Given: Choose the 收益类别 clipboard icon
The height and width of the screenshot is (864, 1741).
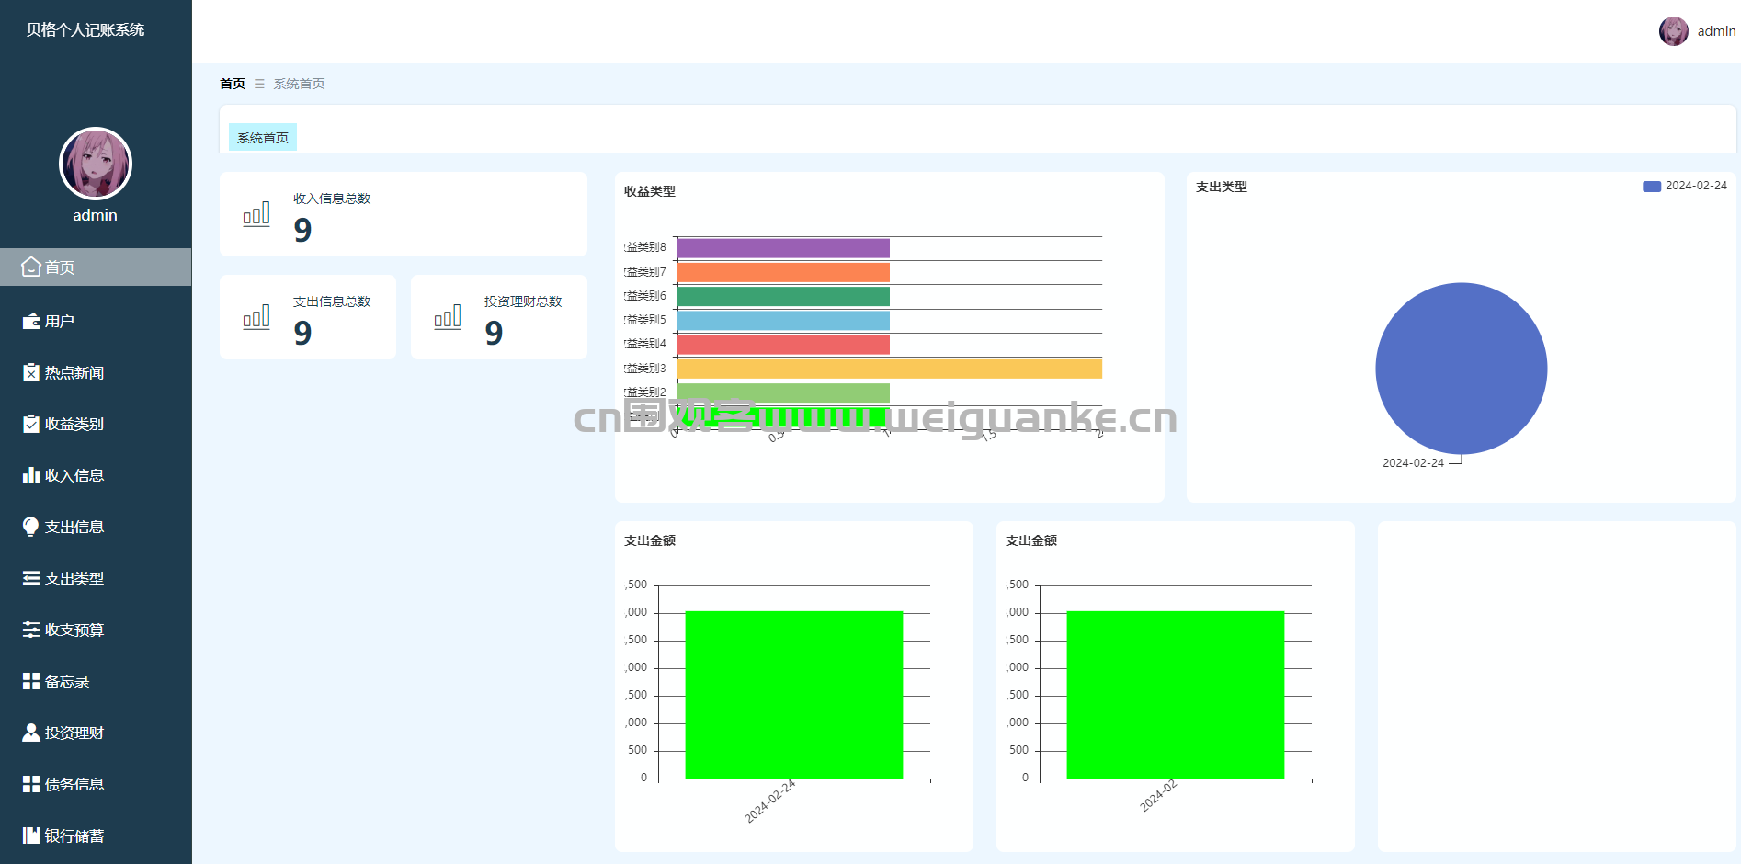Looking at the screenshot, I should click(x=31, y=424).
